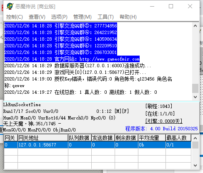
Task: Click the [在线:1/1/0] status text
Action: click(160, 114)
